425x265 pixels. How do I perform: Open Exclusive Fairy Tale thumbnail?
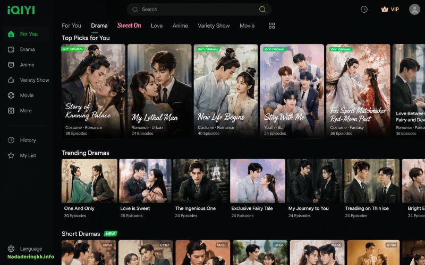pyautogui.click(x=258, y=181)
